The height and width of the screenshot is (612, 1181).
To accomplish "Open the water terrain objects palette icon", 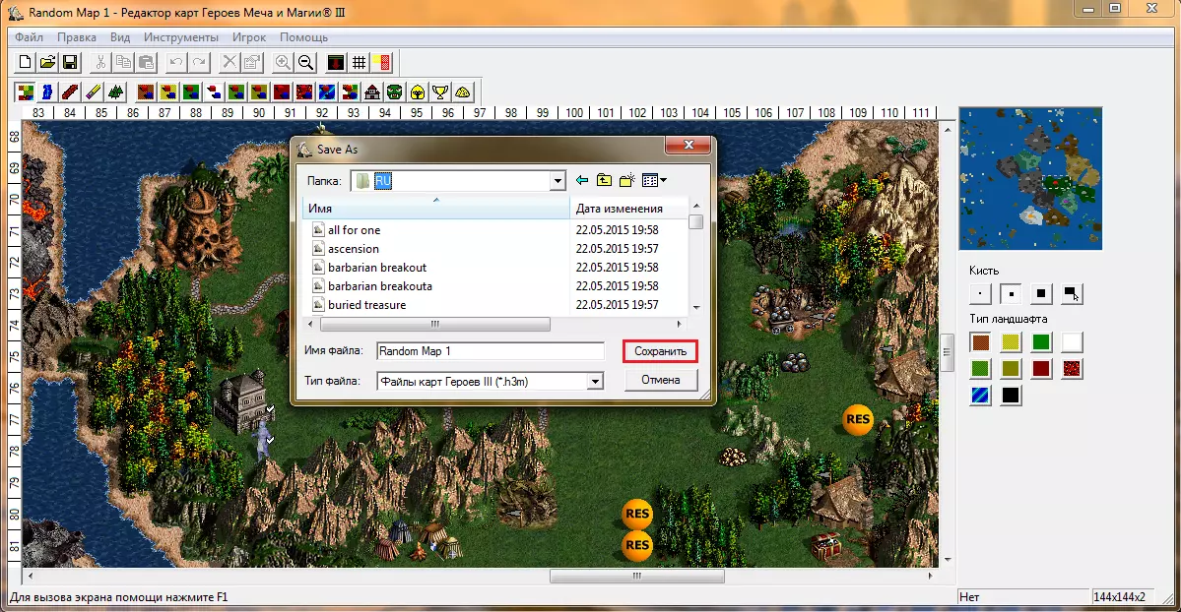I will (327, 92).
